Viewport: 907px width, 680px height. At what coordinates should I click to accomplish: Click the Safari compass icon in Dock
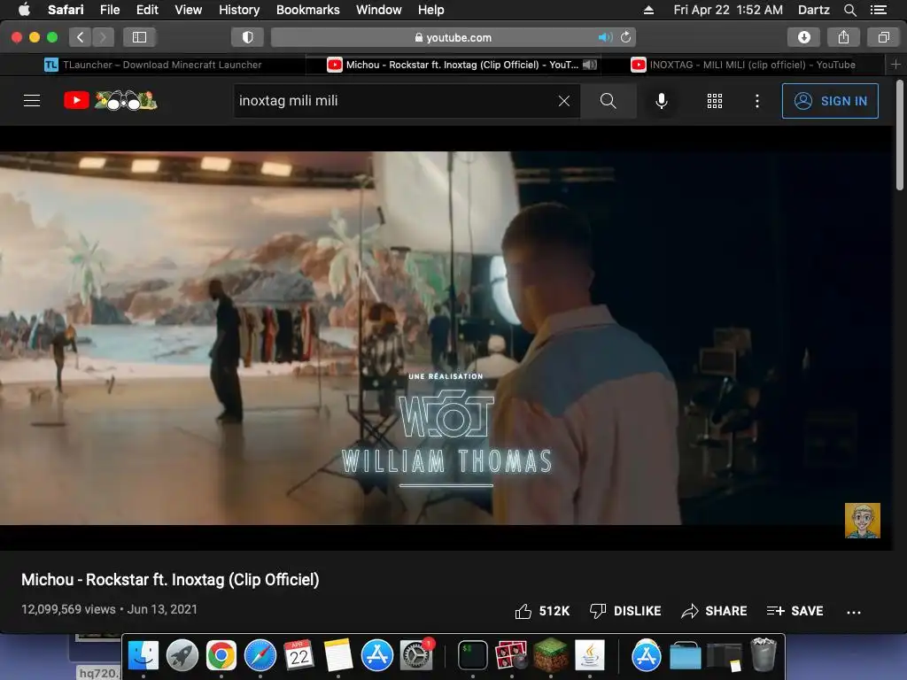pyautogui.click(x=260, y=656)
